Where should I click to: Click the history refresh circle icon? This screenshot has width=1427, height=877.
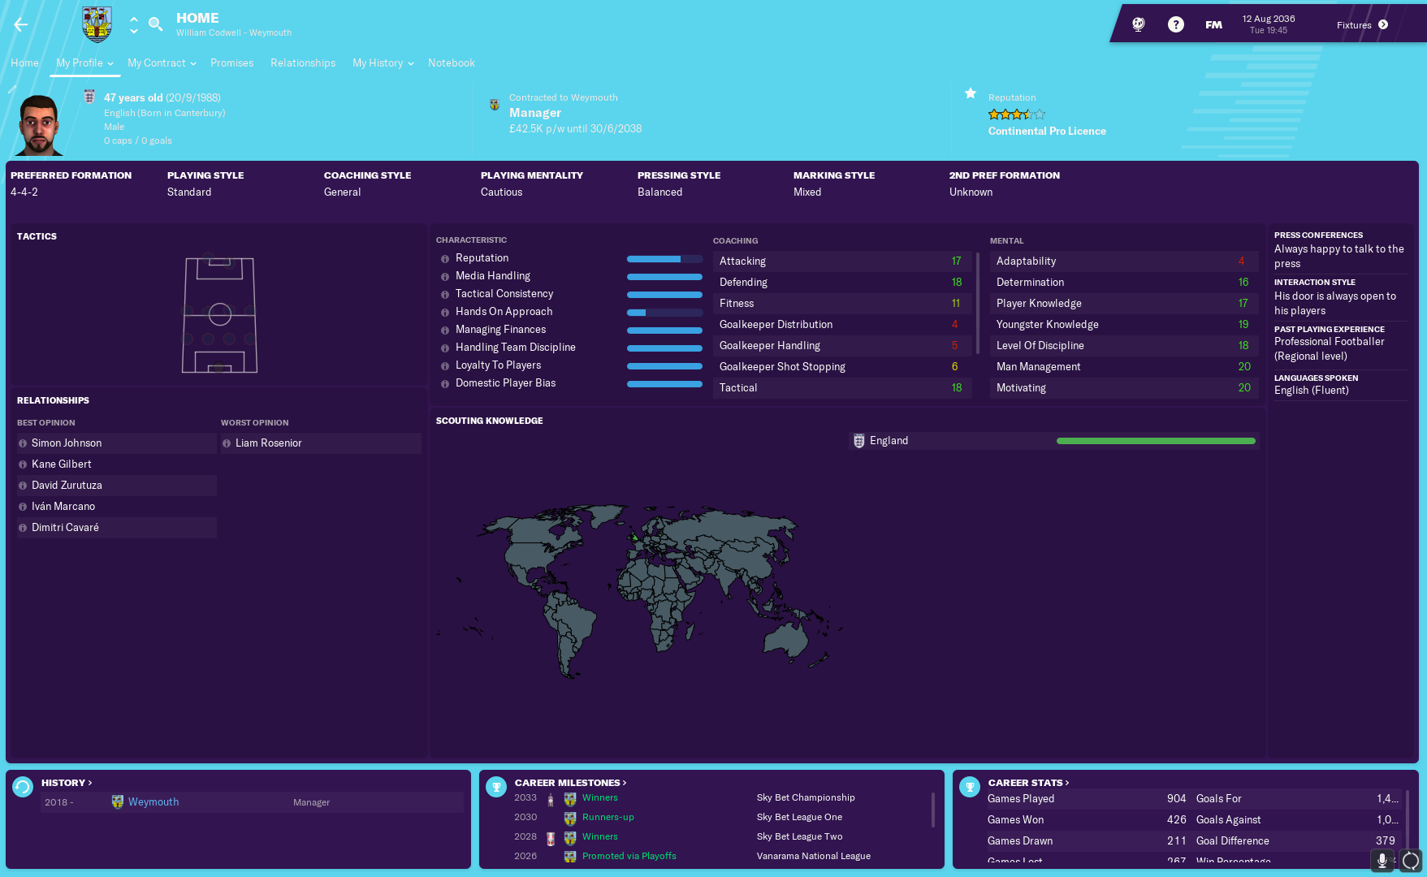(x=23, y=786)
